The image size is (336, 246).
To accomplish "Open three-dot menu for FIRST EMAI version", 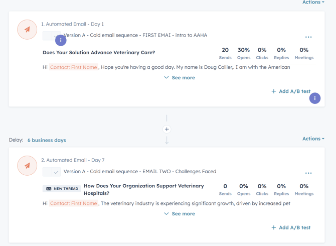I will 308,37.
